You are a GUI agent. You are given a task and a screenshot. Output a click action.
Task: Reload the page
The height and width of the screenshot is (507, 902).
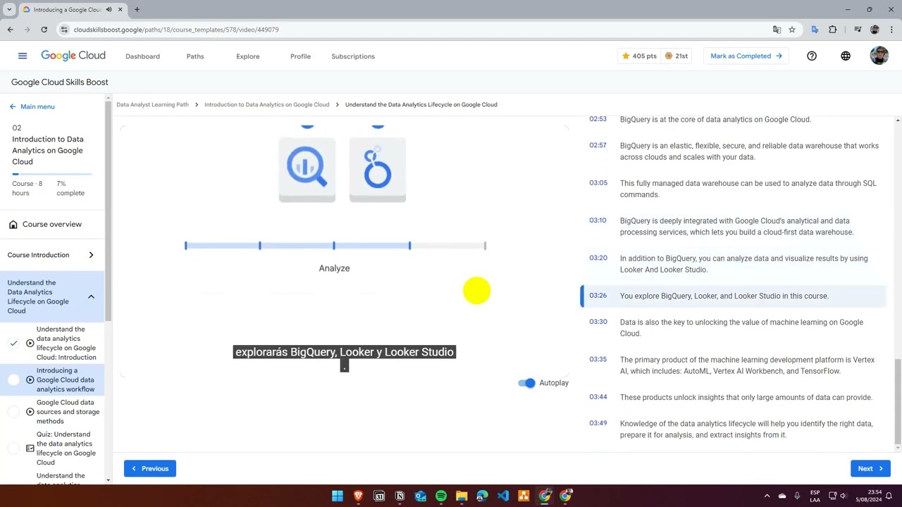click(44, 30)
